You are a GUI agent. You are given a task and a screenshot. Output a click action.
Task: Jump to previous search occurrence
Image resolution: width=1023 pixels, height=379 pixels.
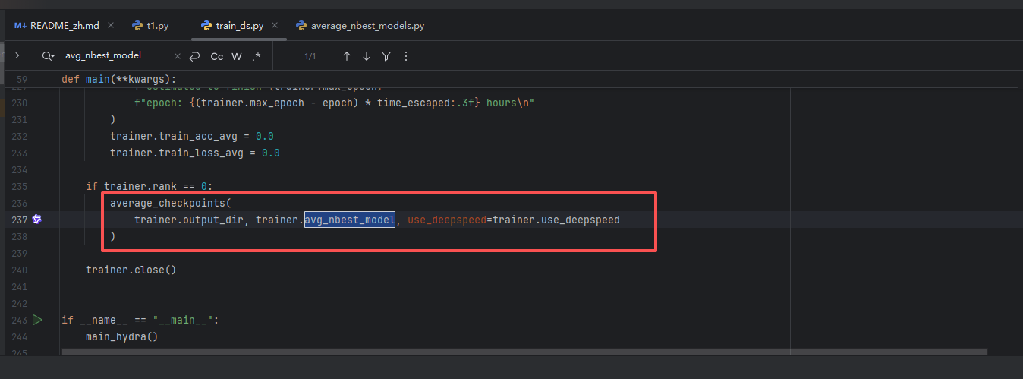coord(347,56)
